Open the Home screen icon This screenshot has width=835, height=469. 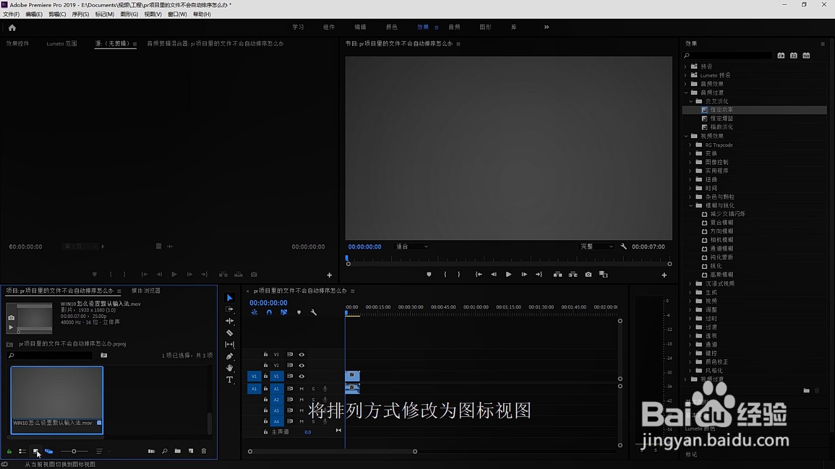12,28
